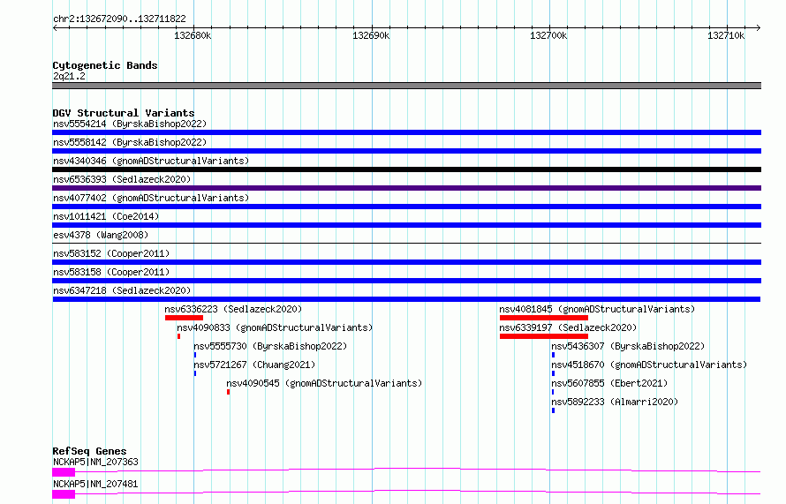The image size is (786, 504).
Task: Open the nsv4340346 gnomAD variant label
Action: pyautogui.click(x=151, y=161)
